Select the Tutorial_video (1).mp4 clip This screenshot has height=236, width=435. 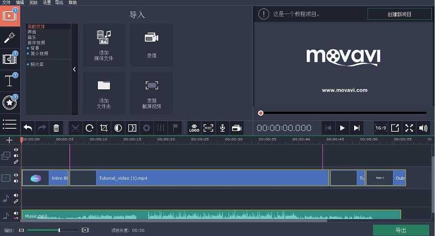click(x=199, y=178)
